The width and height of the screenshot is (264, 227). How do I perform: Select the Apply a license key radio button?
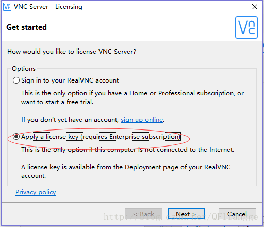pyautogui.click(x=16, y=137)
